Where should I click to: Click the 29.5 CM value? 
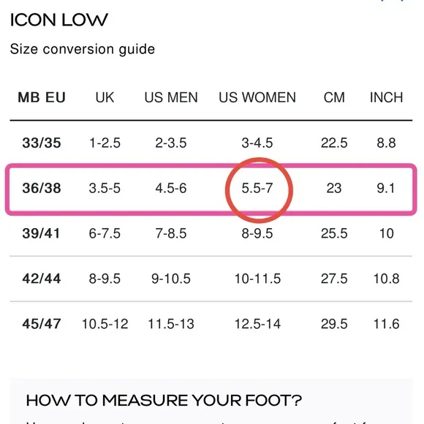334,324
